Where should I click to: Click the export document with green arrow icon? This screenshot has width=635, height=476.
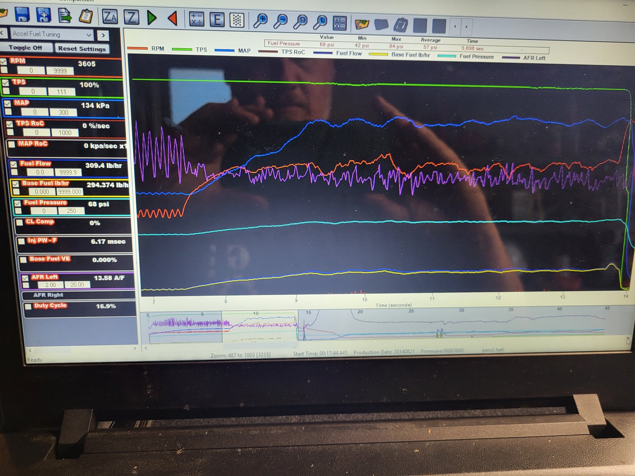65,16
